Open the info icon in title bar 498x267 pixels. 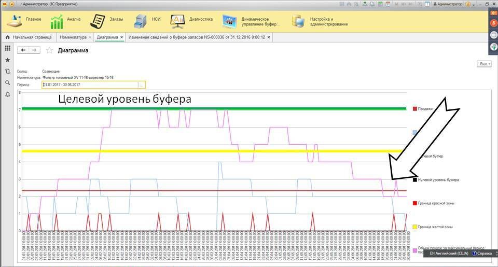468,4
